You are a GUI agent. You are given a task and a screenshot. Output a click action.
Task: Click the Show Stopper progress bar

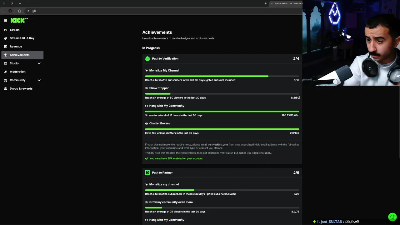(x=222, y=94)
